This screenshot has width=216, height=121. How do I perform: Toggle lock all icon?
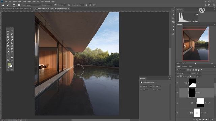point(191,76)
